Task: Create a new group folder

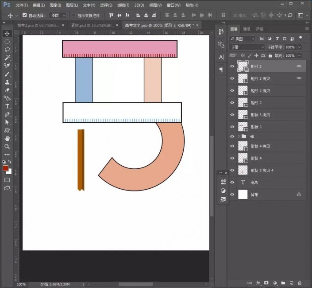Action: [x=283, y=283]
